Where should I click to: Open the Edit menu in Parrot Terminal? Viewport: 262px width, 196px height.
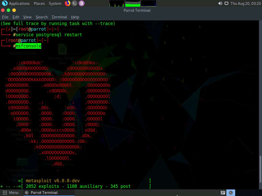(x=16, y=17)
